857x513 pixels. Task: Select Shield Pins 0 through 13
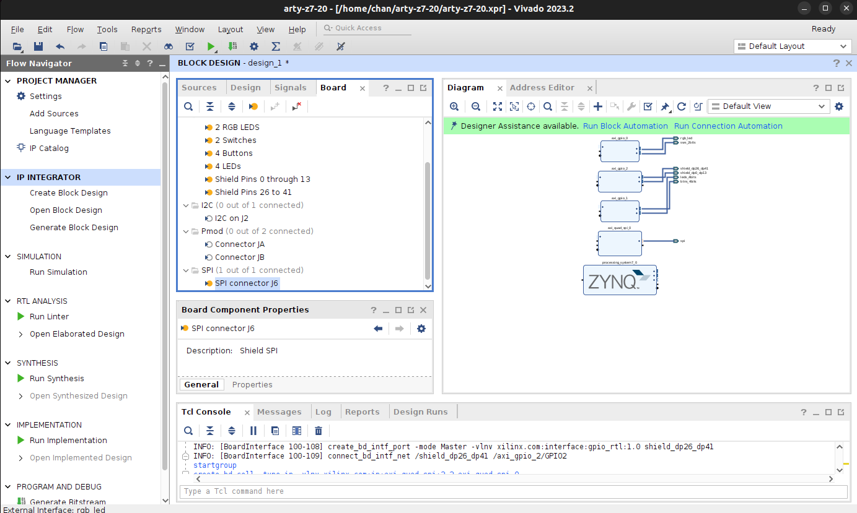coord(263,179)
